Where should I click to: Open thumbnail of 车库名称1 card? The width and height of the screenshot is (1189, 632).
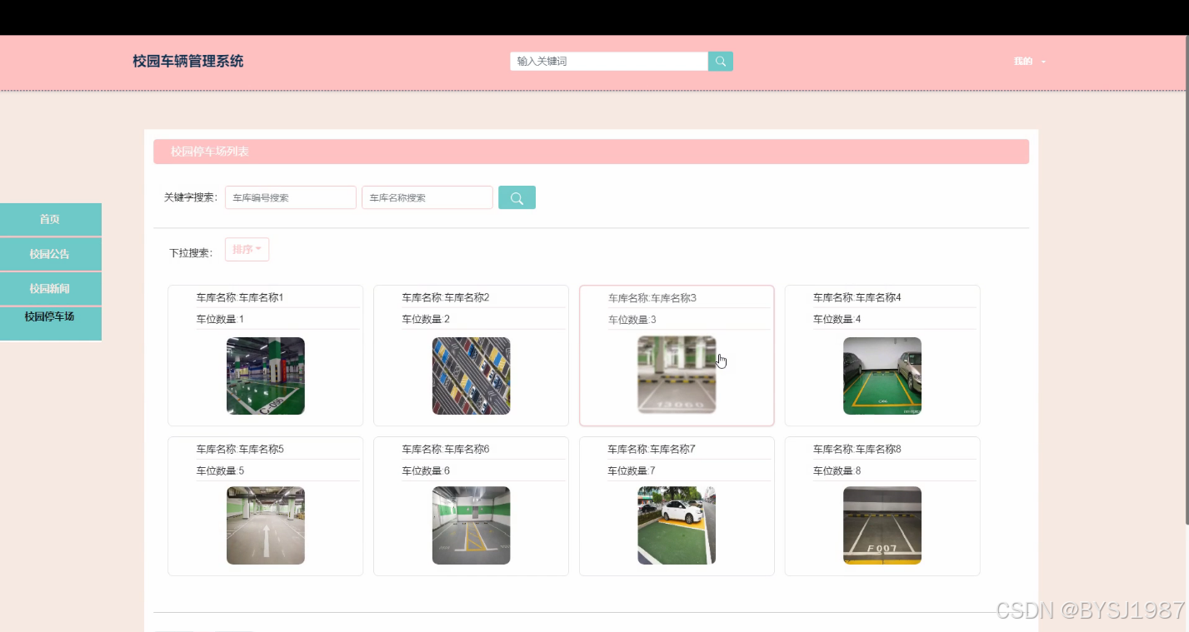click(x=266, y=376)
